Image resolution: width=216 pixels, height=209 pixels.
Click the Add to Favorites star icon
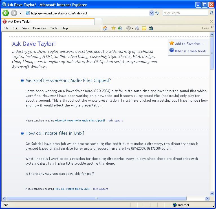pyautogui.click(x=172, y=43)
